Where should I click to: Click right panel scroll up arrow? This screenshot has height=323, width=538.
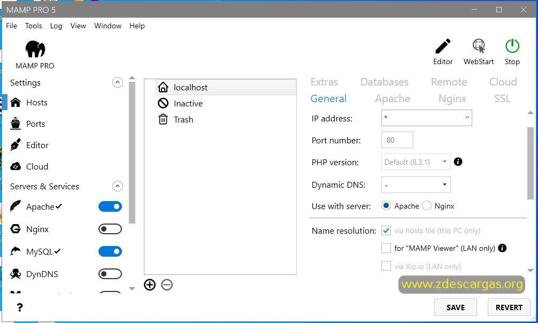point(531,113)
